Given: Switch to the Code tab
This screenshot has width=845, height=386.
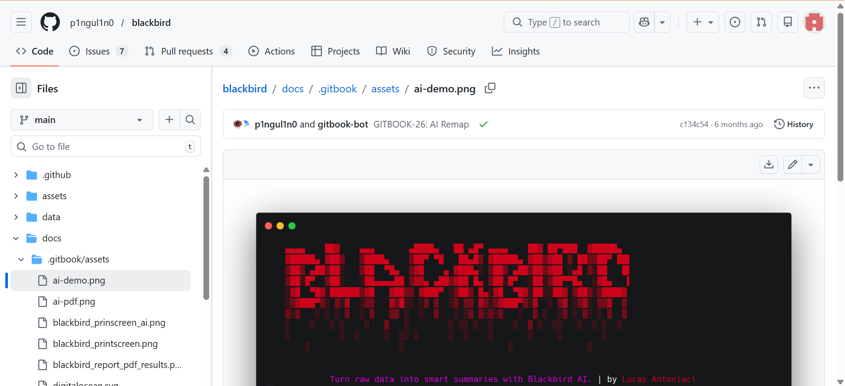Looking at the screenshot, I should click(35, 51).
